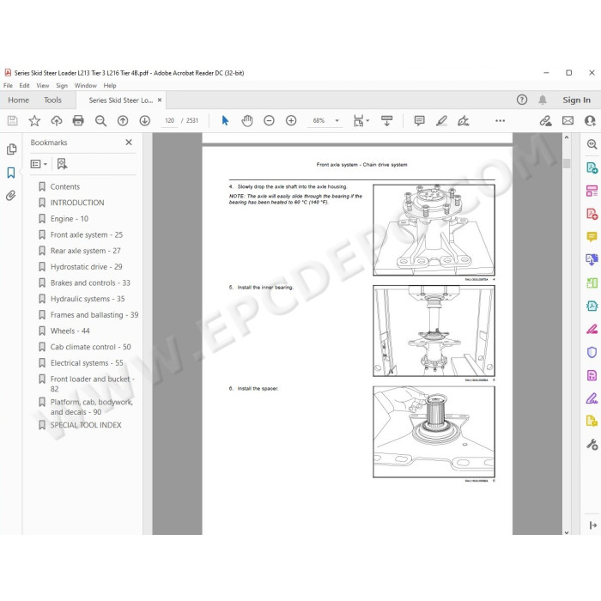The image size is (601, 601).
Task: Open right pane search tool icon
Action: (x=592, y=144)
